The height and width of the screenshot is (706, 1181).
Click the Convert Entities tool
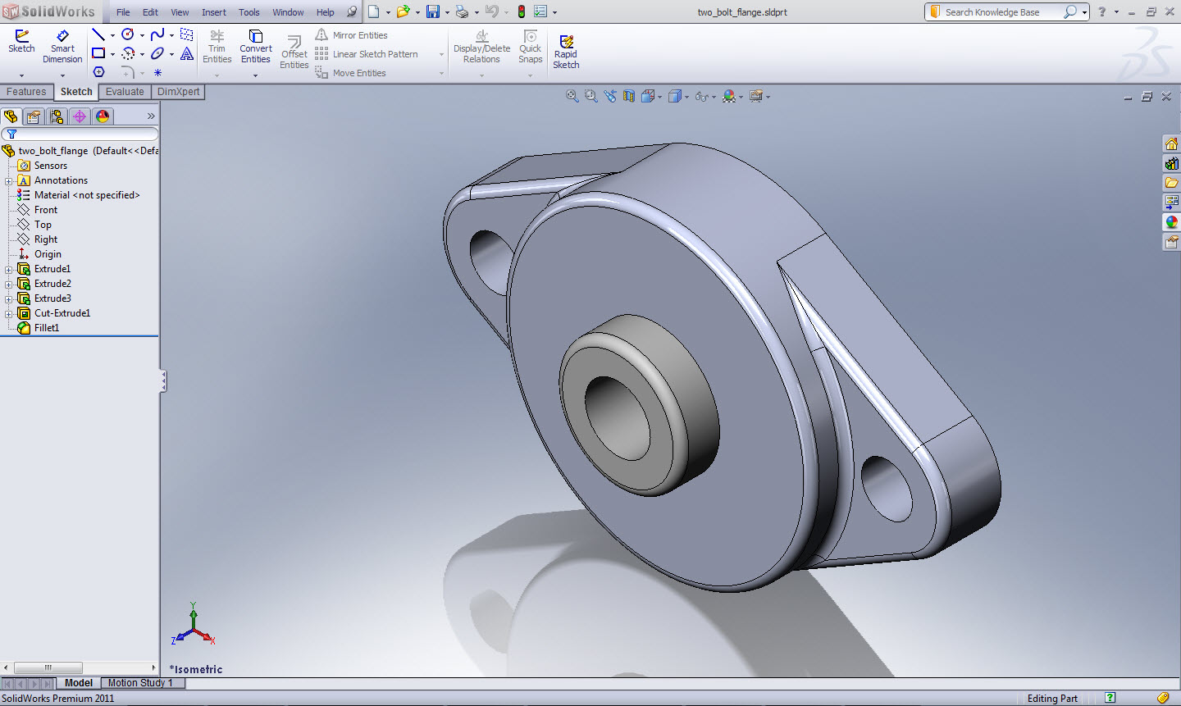tap(255, 46)
